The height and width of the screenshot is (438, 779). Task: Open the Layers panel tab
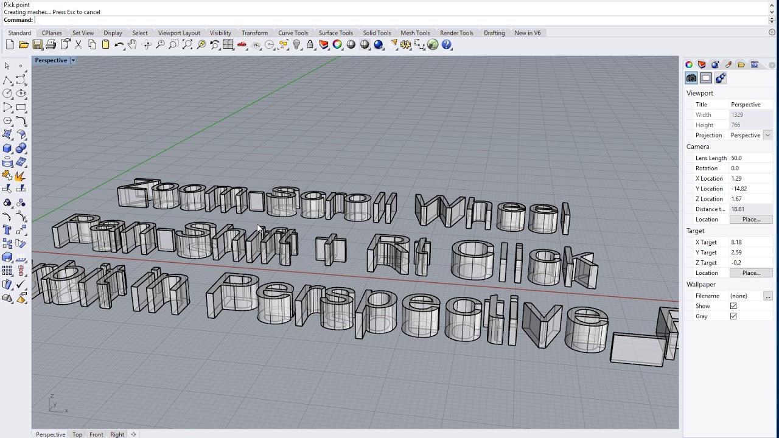[702, 65]
